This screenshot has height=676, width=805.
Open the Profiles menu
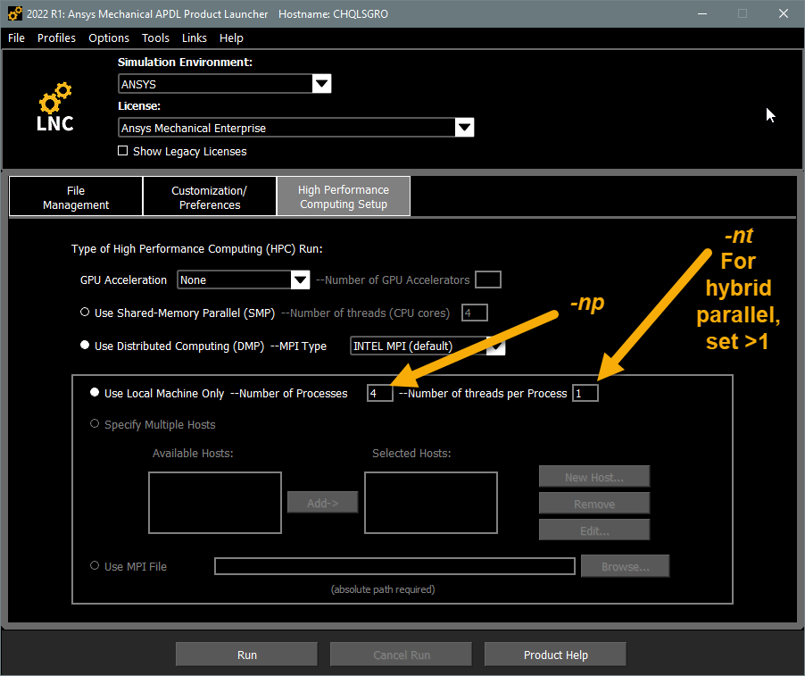pos(56,38)
